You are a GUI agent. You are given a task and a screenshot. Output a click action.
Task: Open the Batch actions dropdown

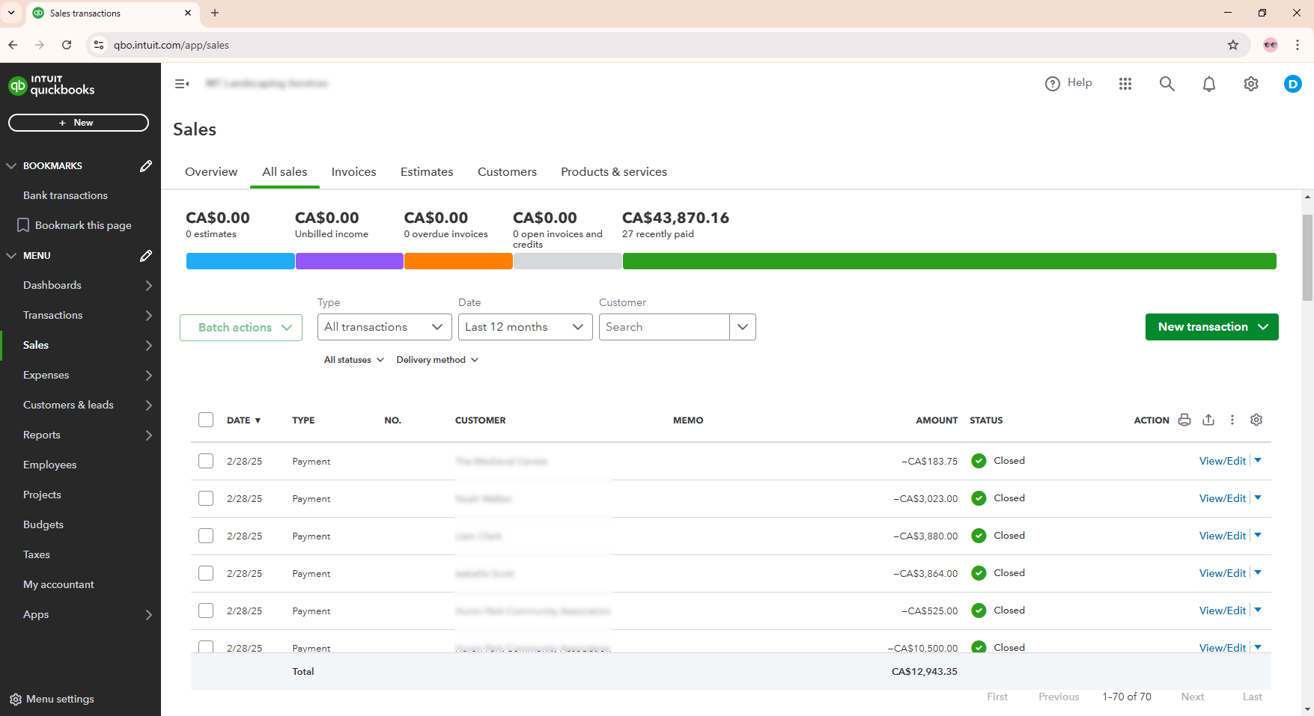click(x=241, y=328)
